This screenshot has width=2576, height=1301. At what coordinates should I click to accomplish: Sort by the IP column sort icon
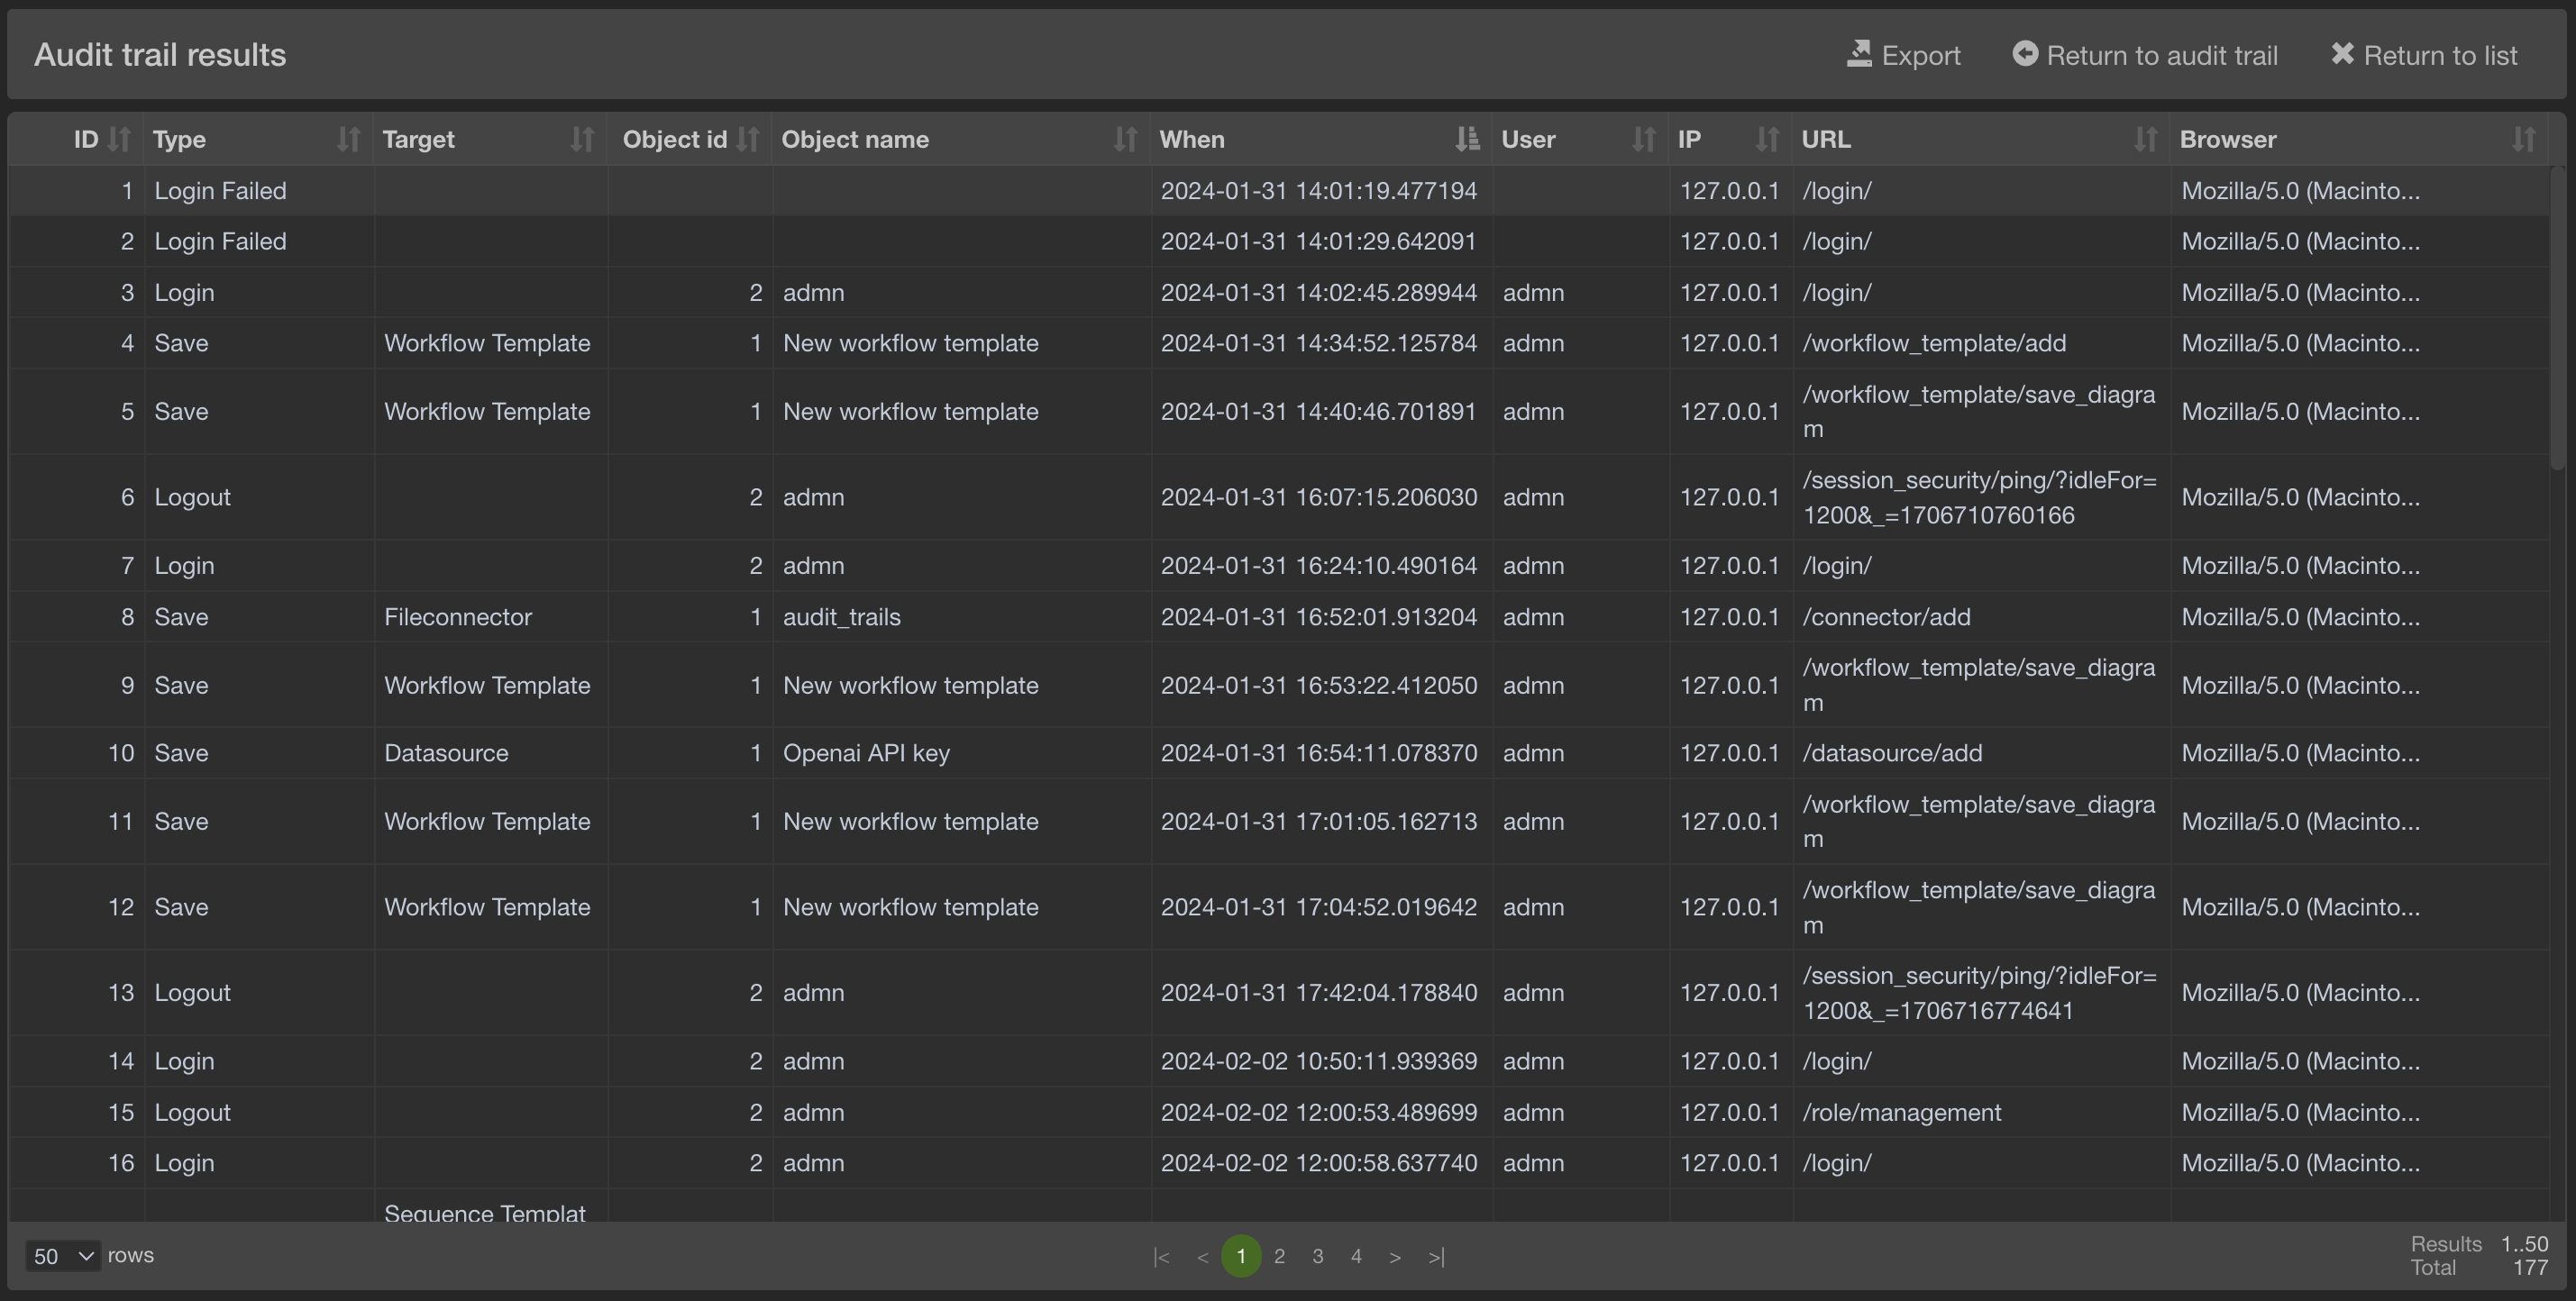pos(1768,139)
